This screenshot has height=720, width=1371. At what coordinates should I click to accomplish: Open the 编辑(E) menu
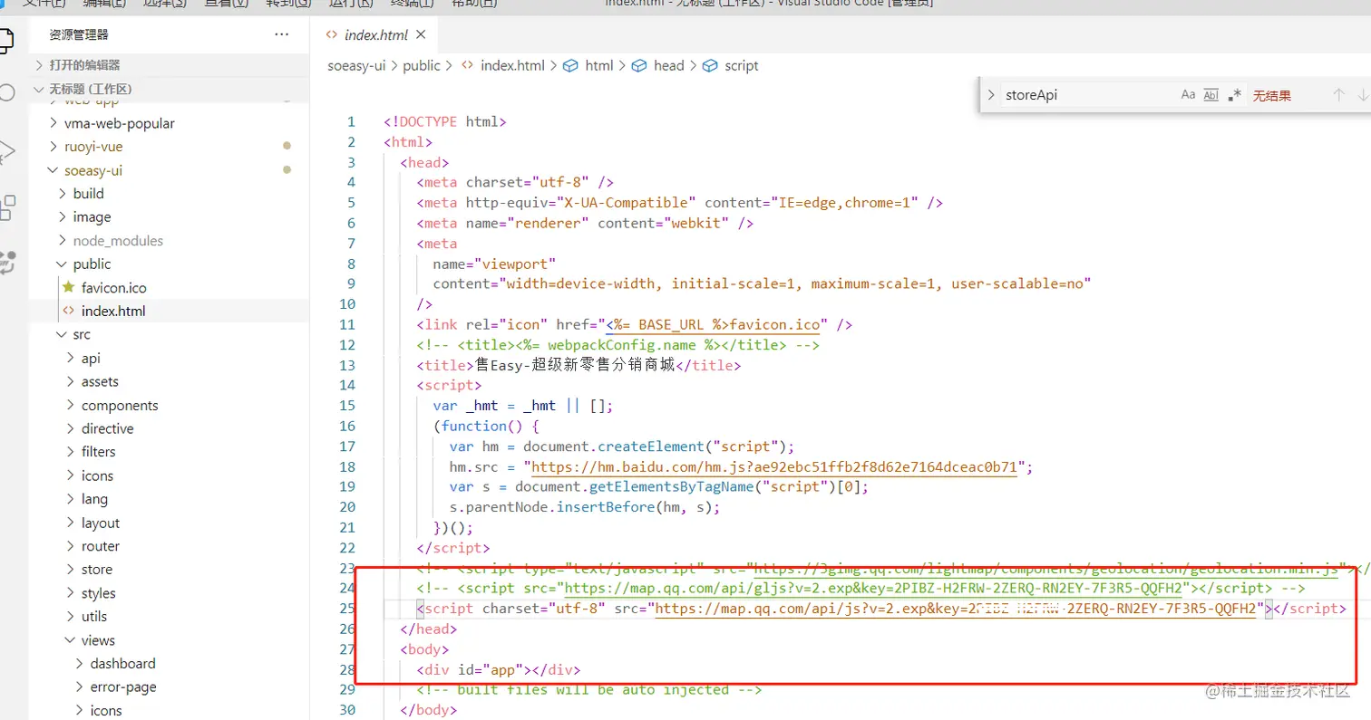105,3
